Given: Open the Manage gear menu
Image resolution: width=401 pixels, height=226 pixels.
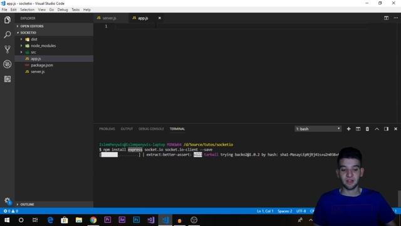Looking at the screenshot, I should pos(7,201).
